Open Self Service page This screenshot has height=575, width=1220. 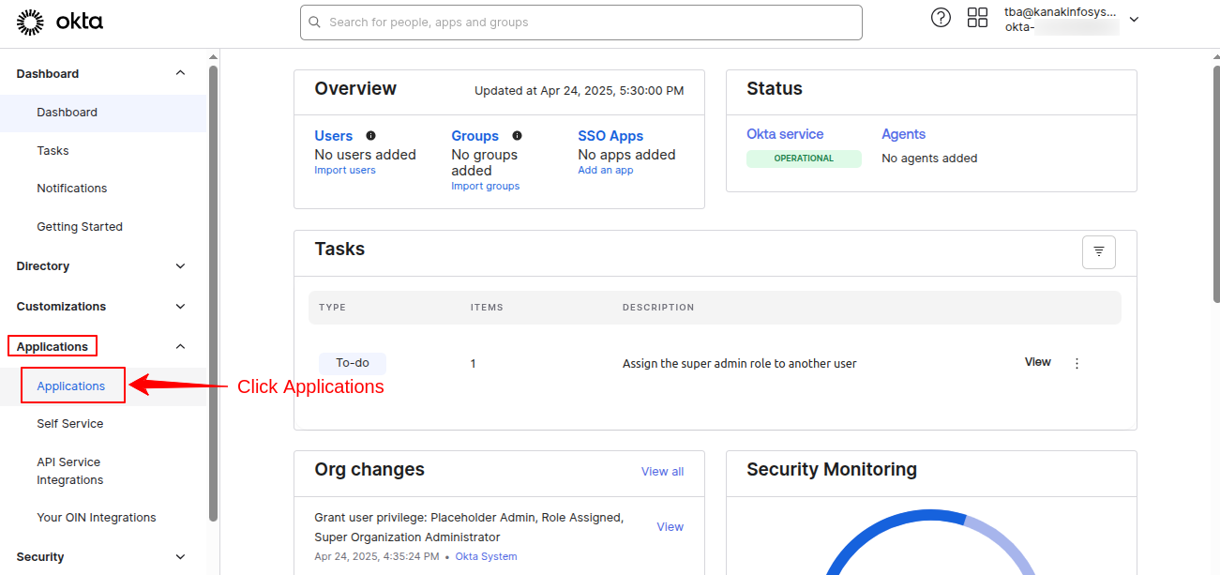point(70,424)
